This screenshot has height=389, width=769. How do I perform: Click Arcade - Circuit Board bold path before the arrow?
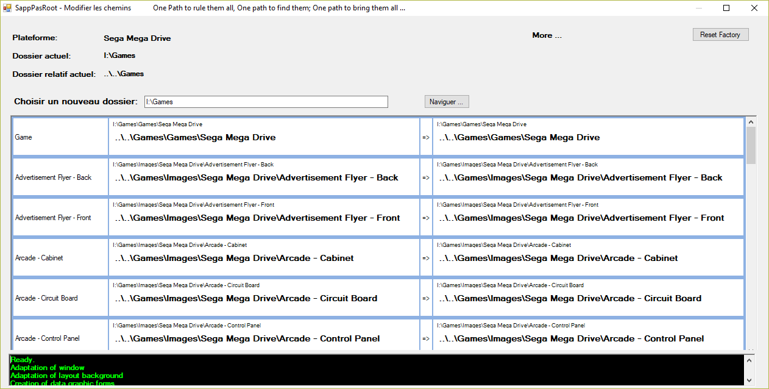(246, 299)
